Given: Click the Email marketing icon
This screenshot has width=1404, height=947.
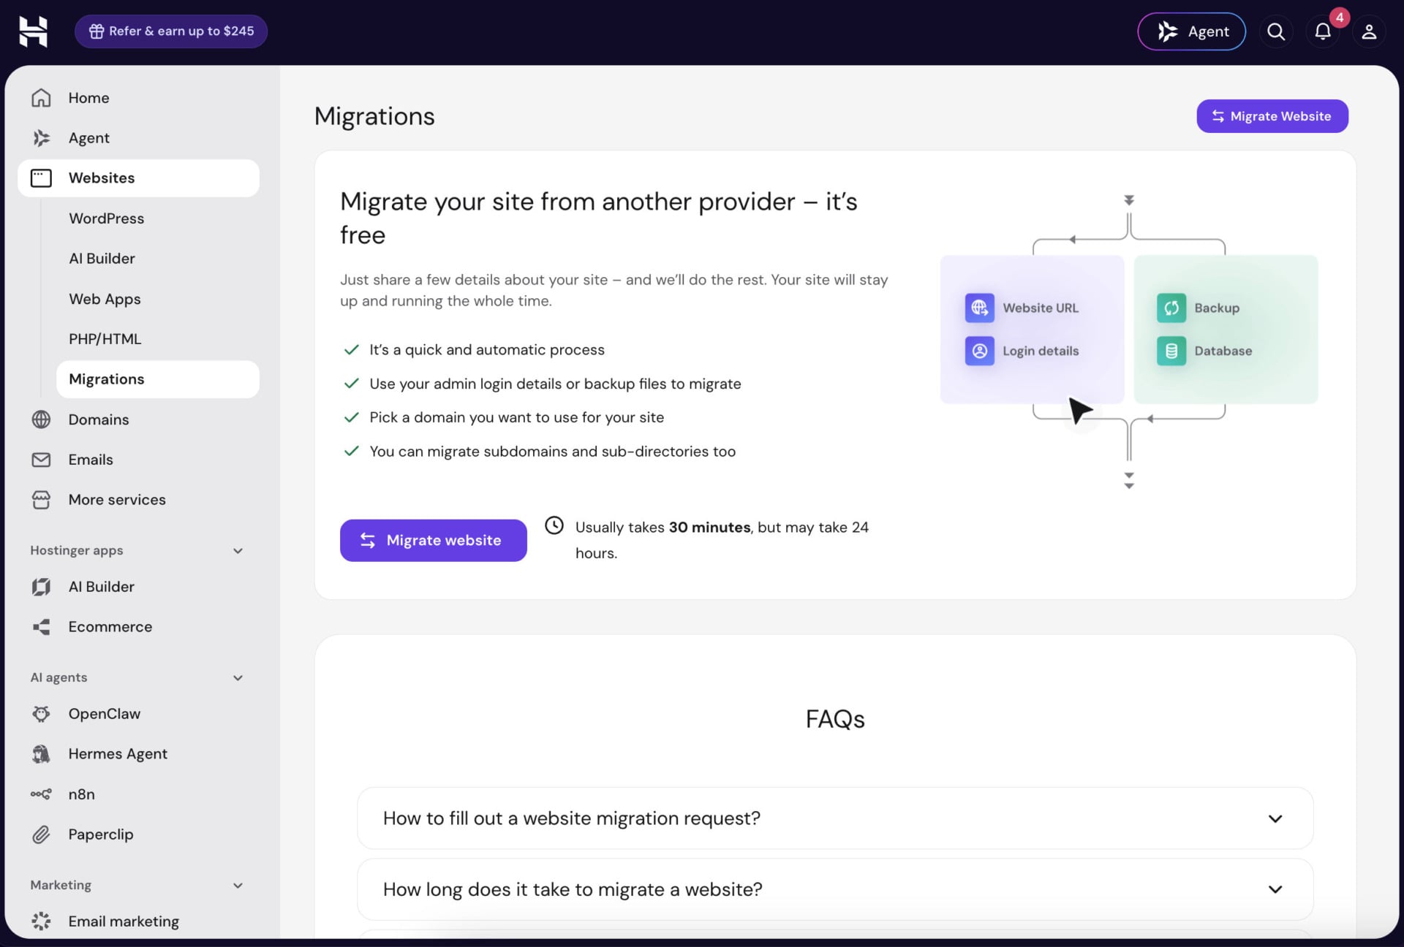Looking at the screenshot, I should [x=41, y=921].
